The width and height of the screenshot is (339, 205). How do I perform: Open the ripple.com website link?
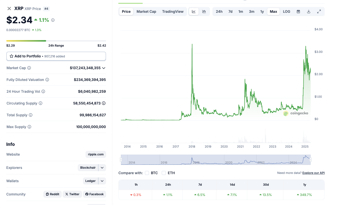[96, 154]
